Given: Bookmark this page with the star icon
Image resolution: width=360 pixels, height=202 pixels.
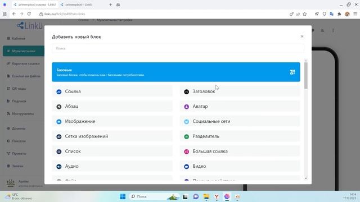Looking at the screenshot, I should click(305, 14).
